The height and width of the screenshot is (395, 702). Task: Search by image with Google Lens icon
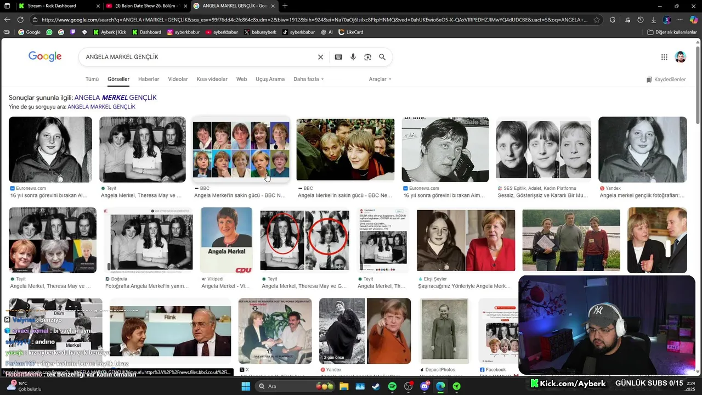click(367, 57)
